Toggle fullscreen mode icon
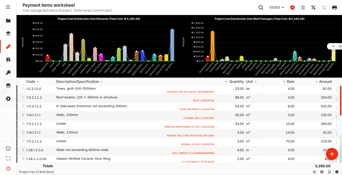 [x=8, y=158]
